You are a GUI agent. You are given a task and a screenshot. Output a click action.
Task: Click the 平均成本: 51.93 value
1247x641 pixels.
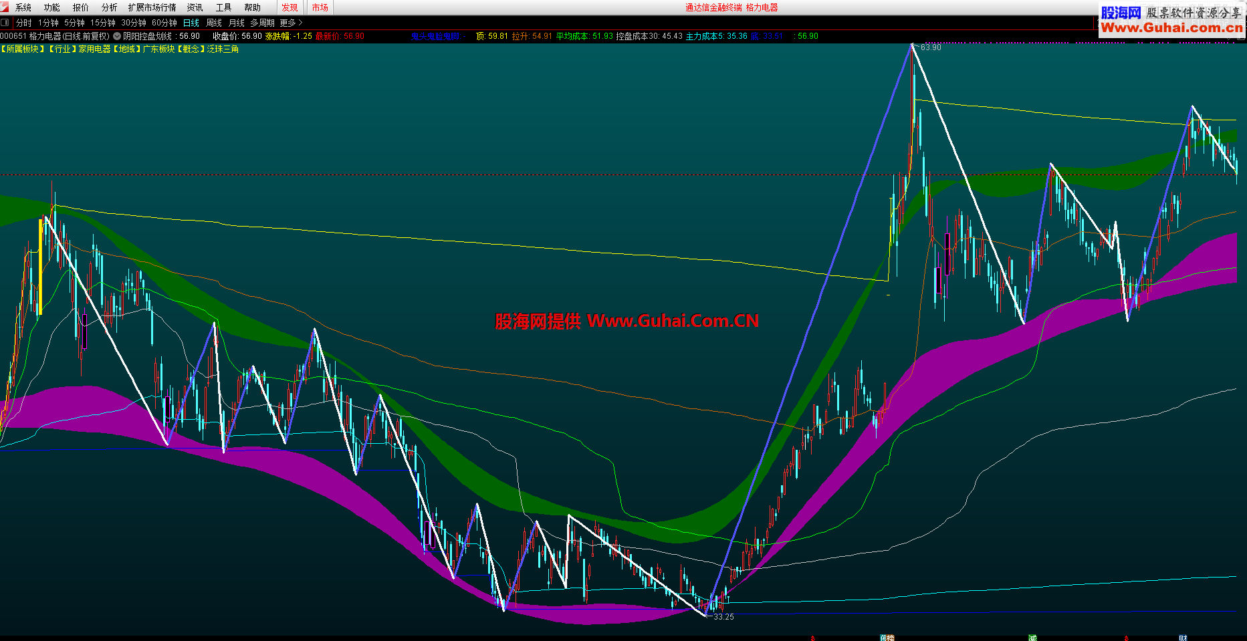(x=584, y=36)
